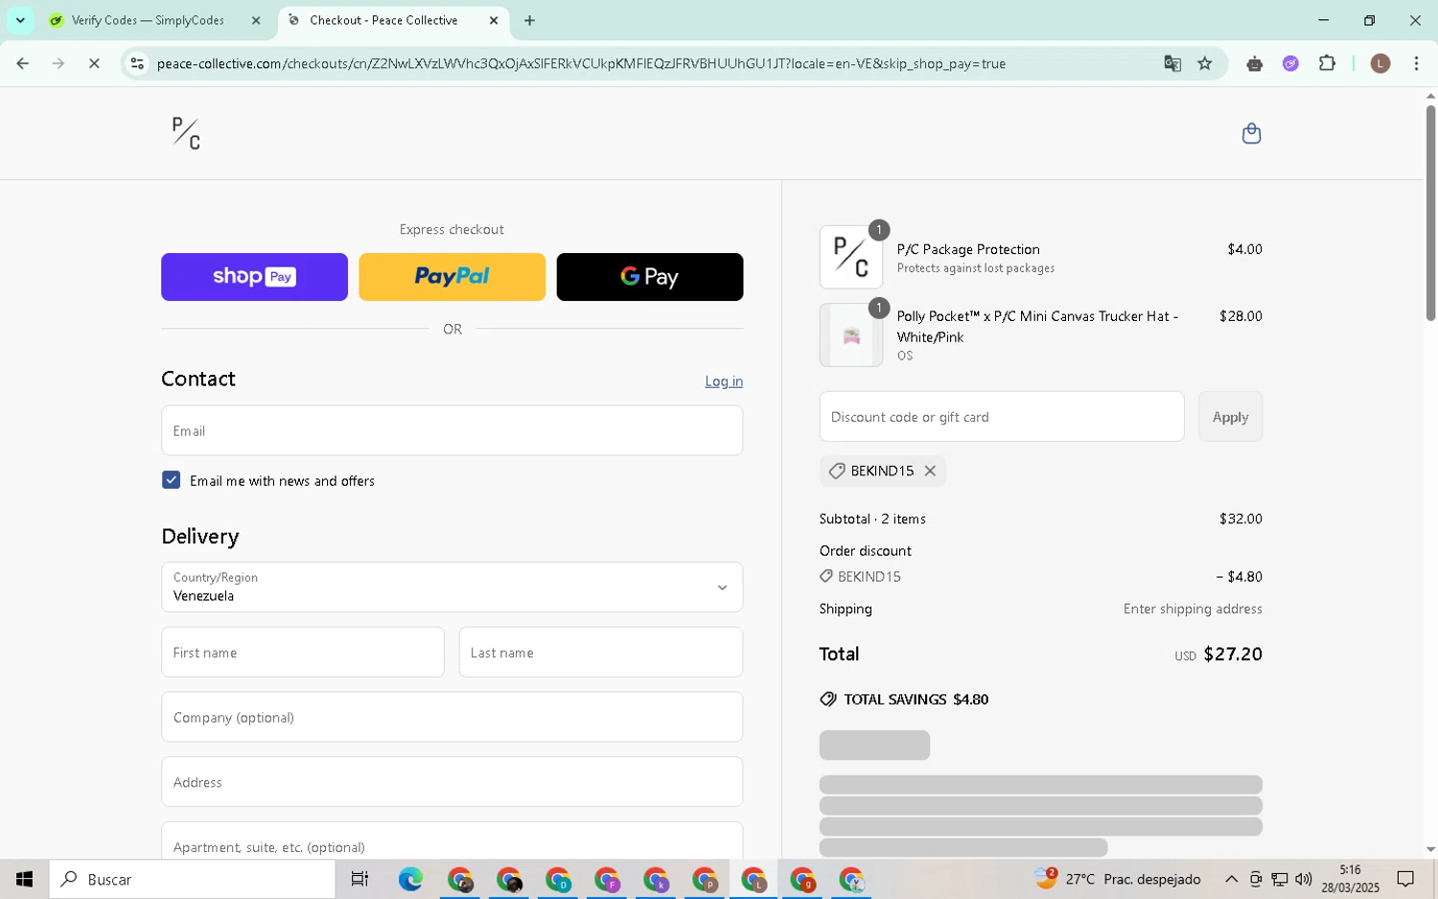Image resolution: width=1438 pixels, height=899 pixels.
Task: Open the tab search dropdown arrow
Action: pyautogui.click(x=20, y=20)
